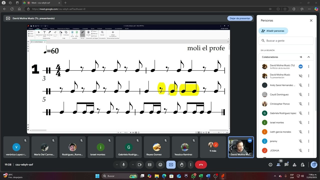The width and height of the screenshot is (320, 180).
Task: Open WhatsApp from the taskbar
Action: tap(194, 176)
